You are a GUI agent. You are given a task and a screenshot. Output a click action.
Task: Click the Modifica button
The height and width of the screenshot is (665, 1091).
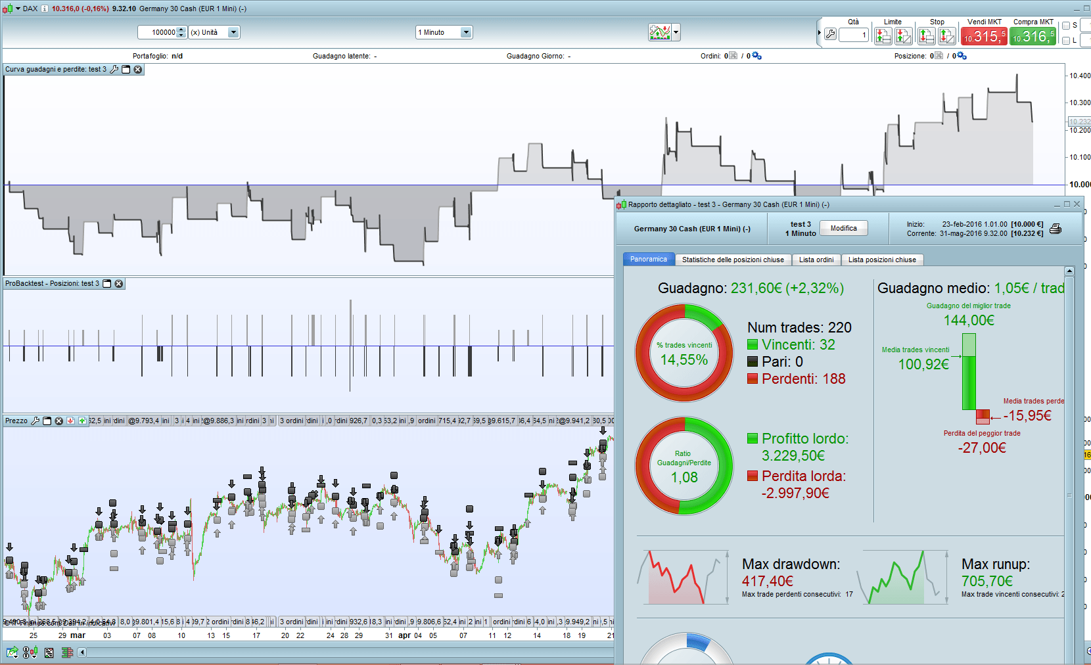pos(844,228)
